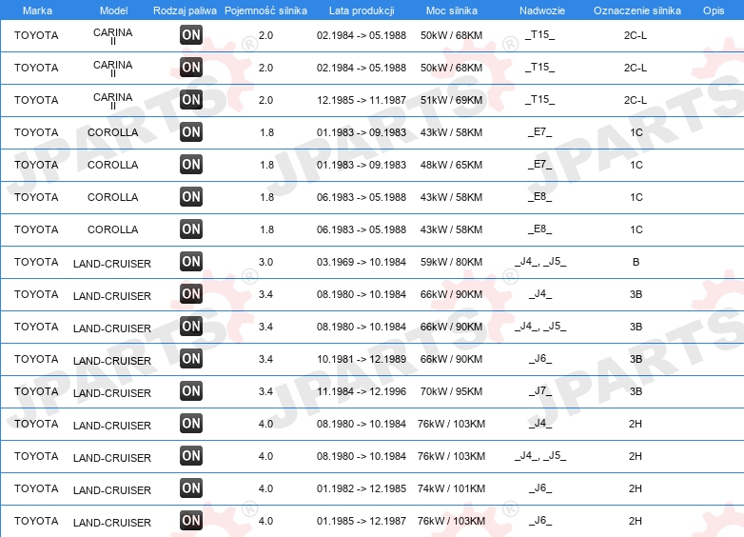This screenshot has width=744, height=537.
Task: Click ON icon in 4.0 row with _J4_, _J5_ body
Action: 191,456
